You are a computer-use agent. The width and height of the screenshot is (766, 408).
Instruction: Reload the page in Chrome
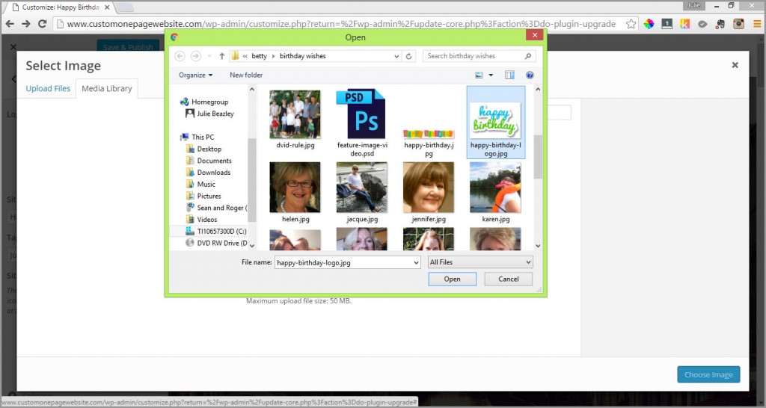pyautogui.click(x=43, y=23)
